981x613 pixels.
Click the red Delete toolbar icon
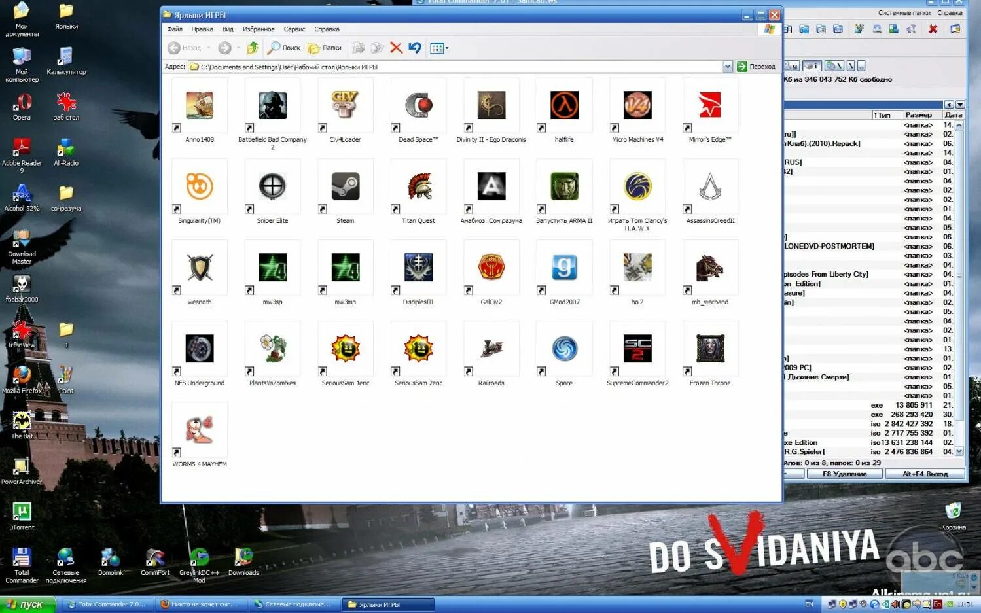click(x=396, y=48)
